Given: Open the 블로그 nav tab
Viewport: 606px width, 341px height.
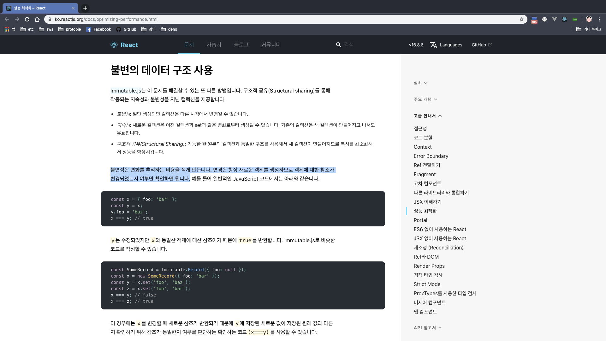Looking at the screenshot, I should point(241,45).
